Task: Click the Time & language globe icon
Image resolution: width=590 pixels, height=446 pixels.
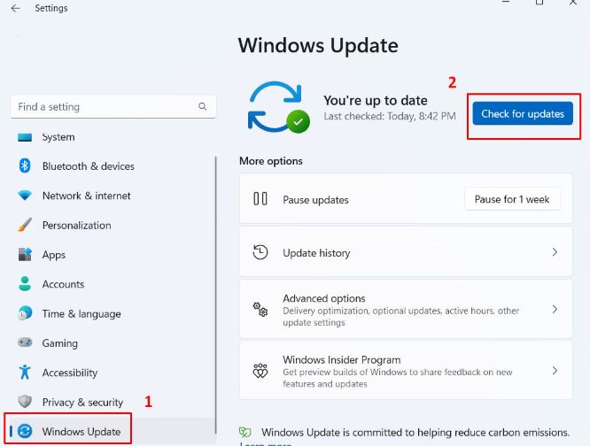Action: [25, 313]
